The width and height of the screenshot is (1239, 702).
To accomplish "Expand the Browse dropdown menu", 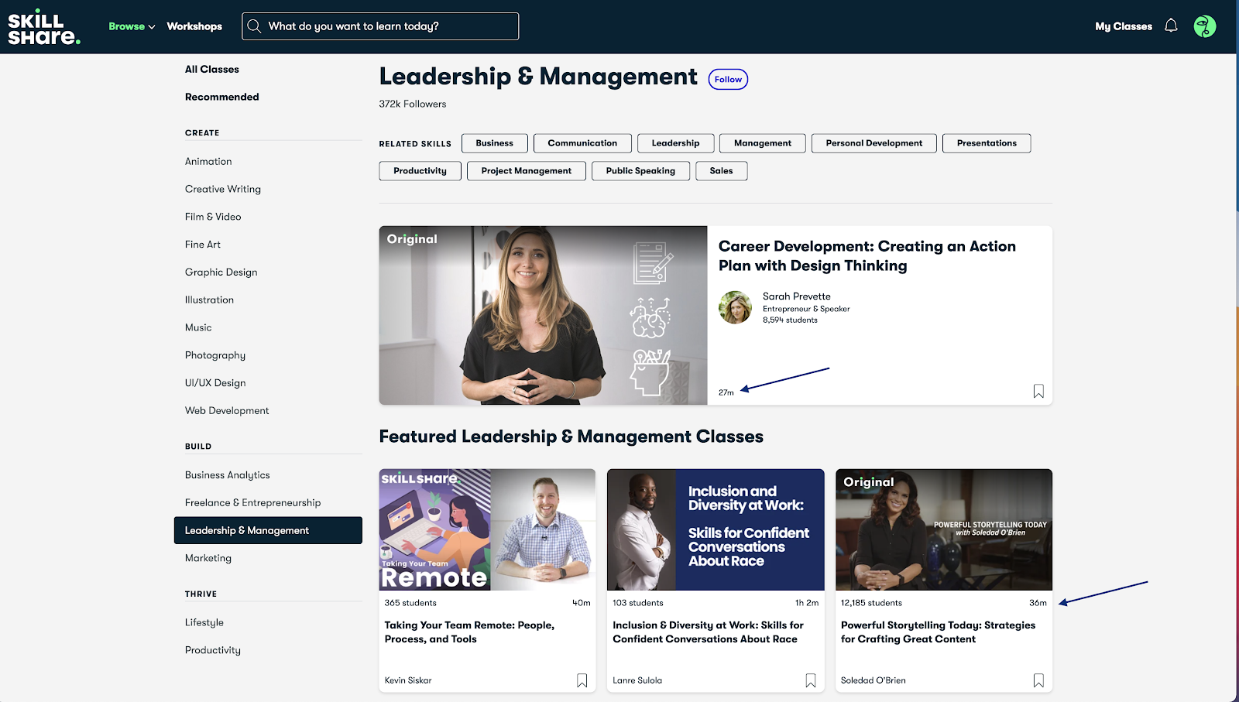I will click(x=132, y=26).
